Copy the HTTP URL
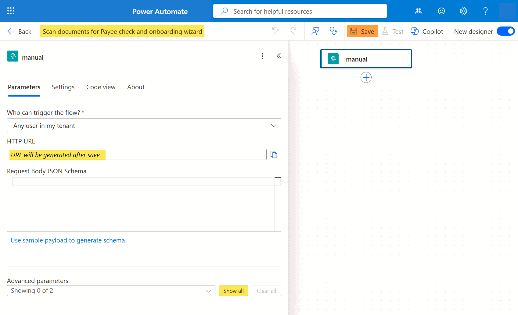 pyautogui.click(x=274, y=155)
